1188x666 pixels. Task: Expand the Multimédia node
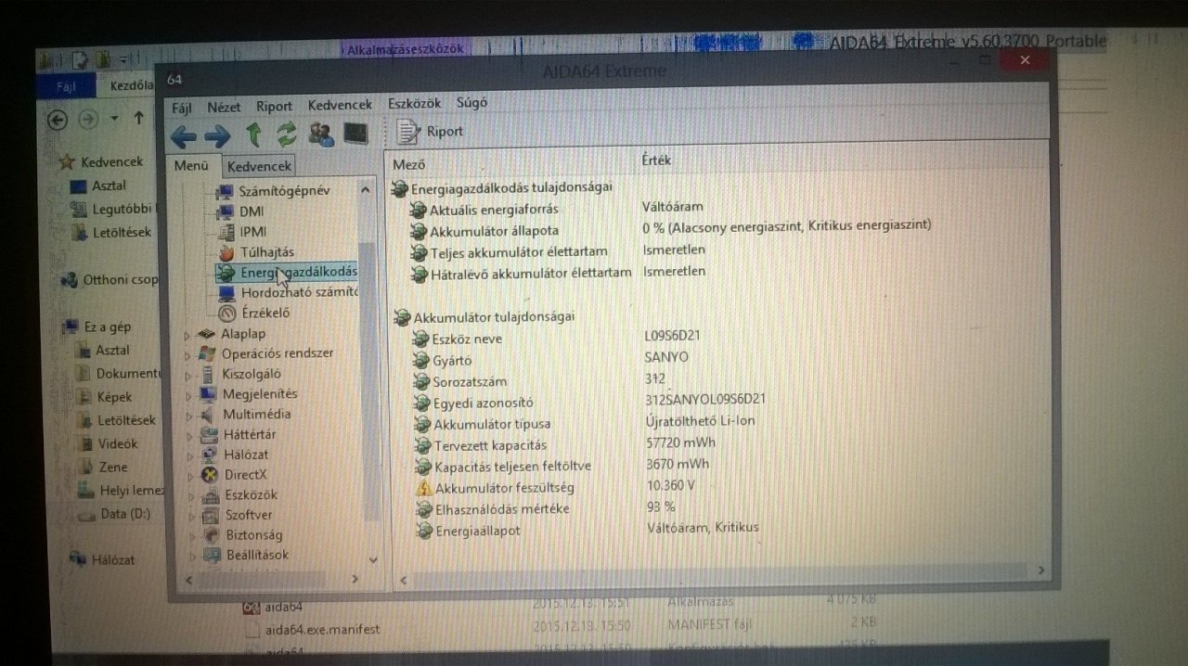188,416
